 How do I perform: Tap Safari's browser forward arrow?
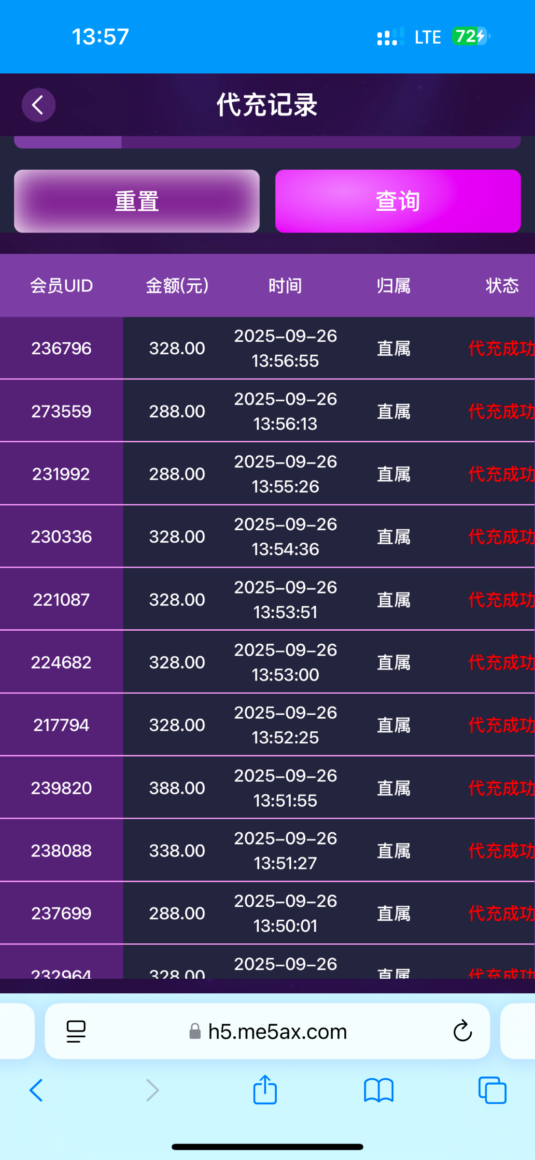pyautogui.click(x=152, y=1090)
